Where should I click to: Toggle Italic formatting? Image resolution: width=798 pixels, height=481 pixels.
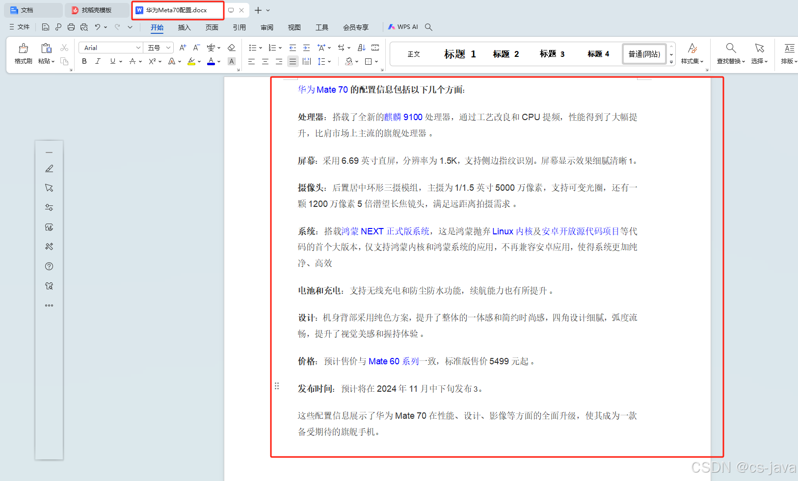(98, 61)
